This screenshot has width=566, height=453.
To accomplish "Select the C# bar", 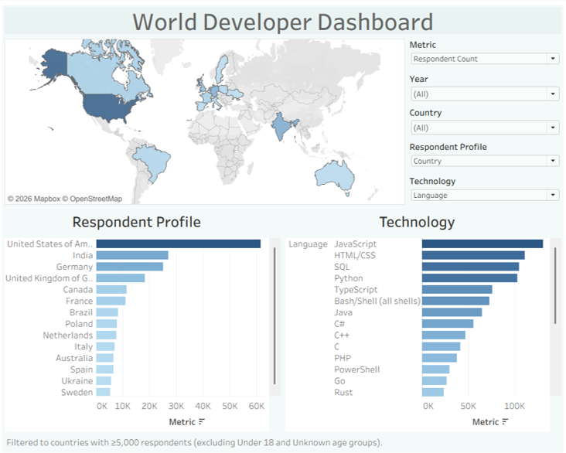I will coord(448,324).
